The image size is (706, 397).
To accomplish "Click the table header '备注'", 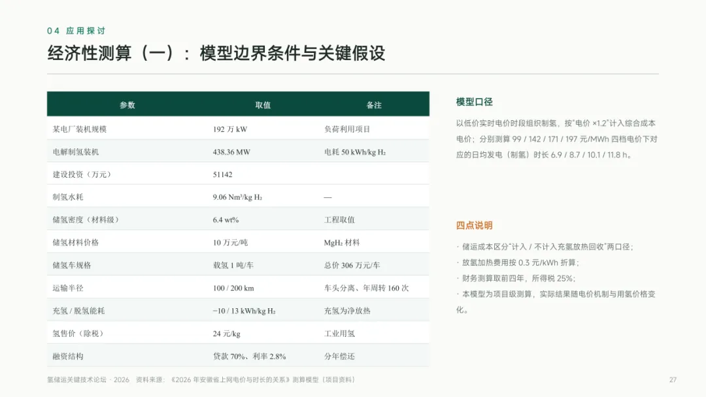I will (374, 104).
